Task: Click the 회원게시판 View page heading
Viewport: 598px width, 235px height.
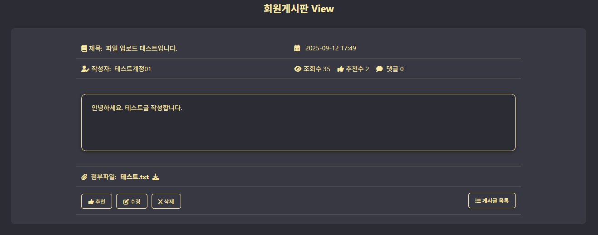Action: pyautogui.click(x=299, y=9)
